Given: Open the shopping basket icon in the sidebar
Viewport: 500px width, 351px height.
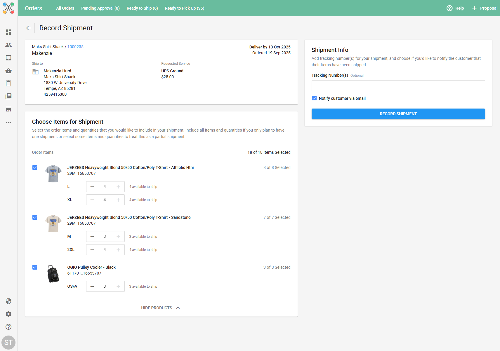Looking at the screenshot, I should click(x=8, y=71).
